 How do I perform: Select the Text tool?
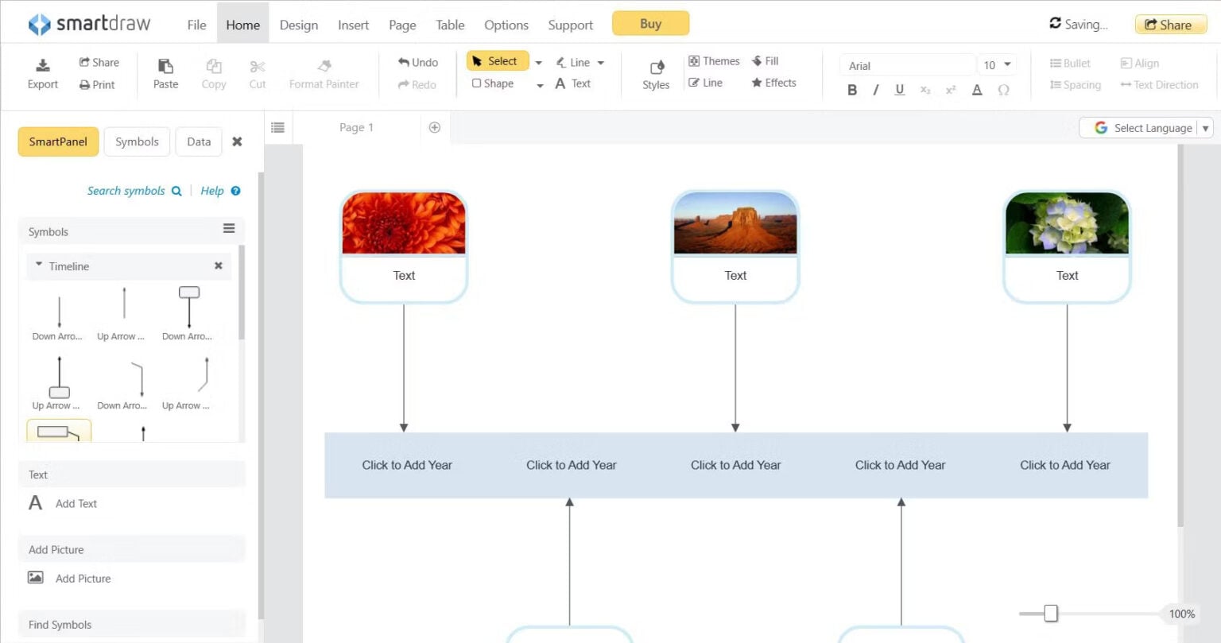pos(574,83)
